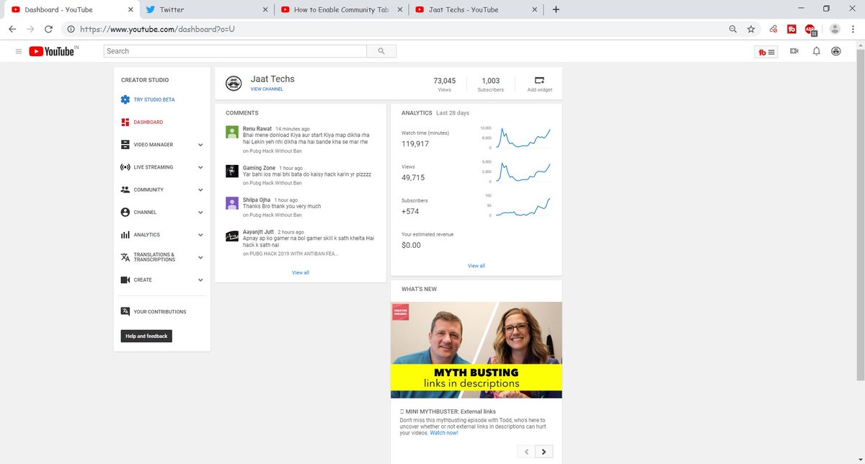The width and height of the screenshot is (865, 464).
Task: Switch to the Twitter tab
Action: point(205,9)
